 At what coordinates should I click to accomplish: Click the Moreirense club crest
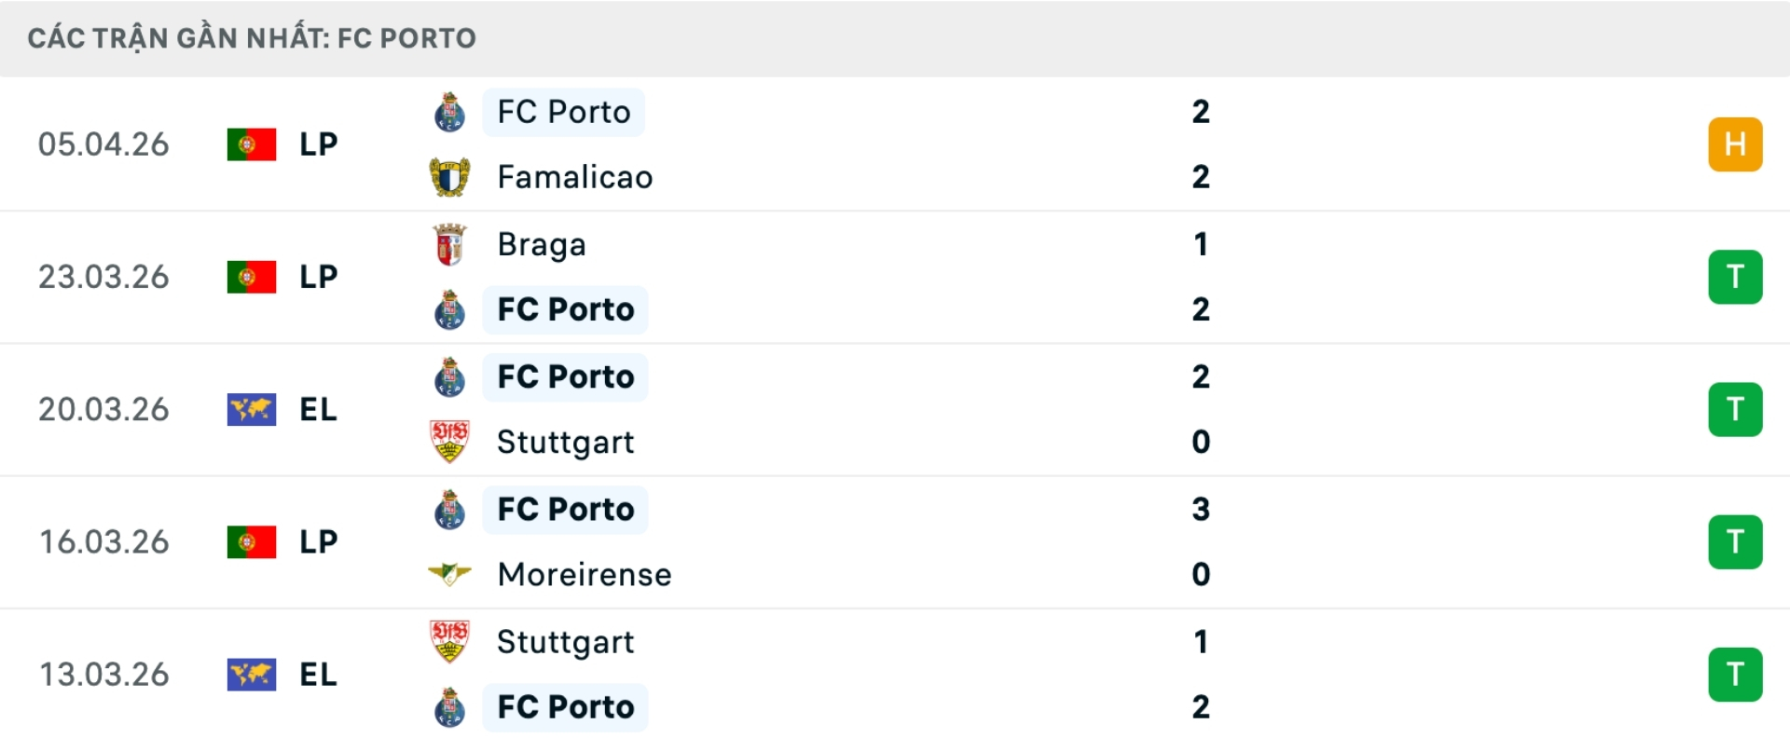[x=449, y=574]
